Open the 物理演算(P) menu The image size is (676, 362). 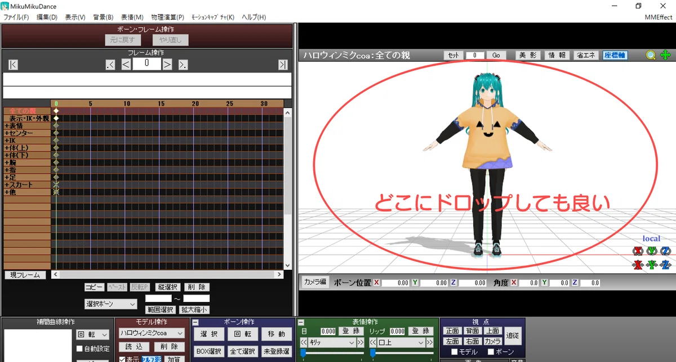click(168, 17)
